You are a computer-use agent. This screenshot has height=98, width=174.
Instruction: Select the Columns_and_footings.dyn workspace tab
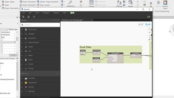pos(72,20)
